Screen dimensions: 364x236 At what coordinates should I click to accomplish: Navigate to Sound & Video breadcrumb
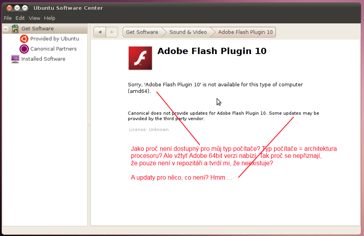188,32
